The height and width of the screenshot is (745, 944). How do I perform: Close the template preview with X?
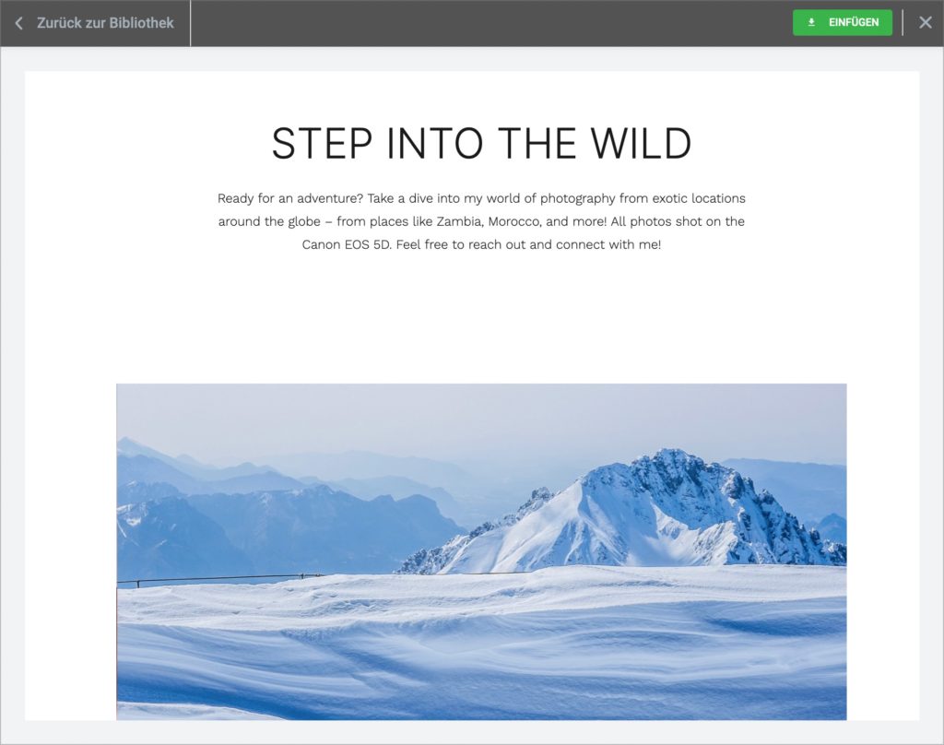coord(926,23)
